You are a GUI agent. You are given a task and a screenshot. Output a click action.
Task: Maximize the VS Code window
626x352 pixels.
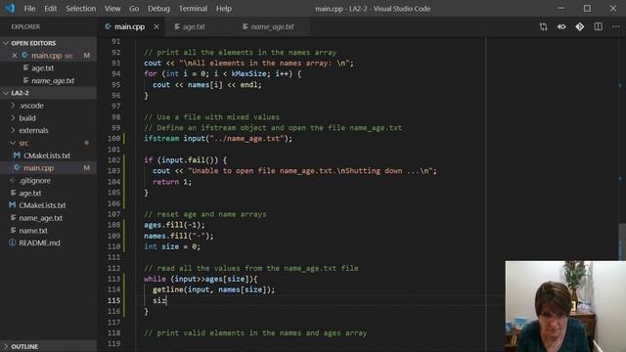click(587, 9)
